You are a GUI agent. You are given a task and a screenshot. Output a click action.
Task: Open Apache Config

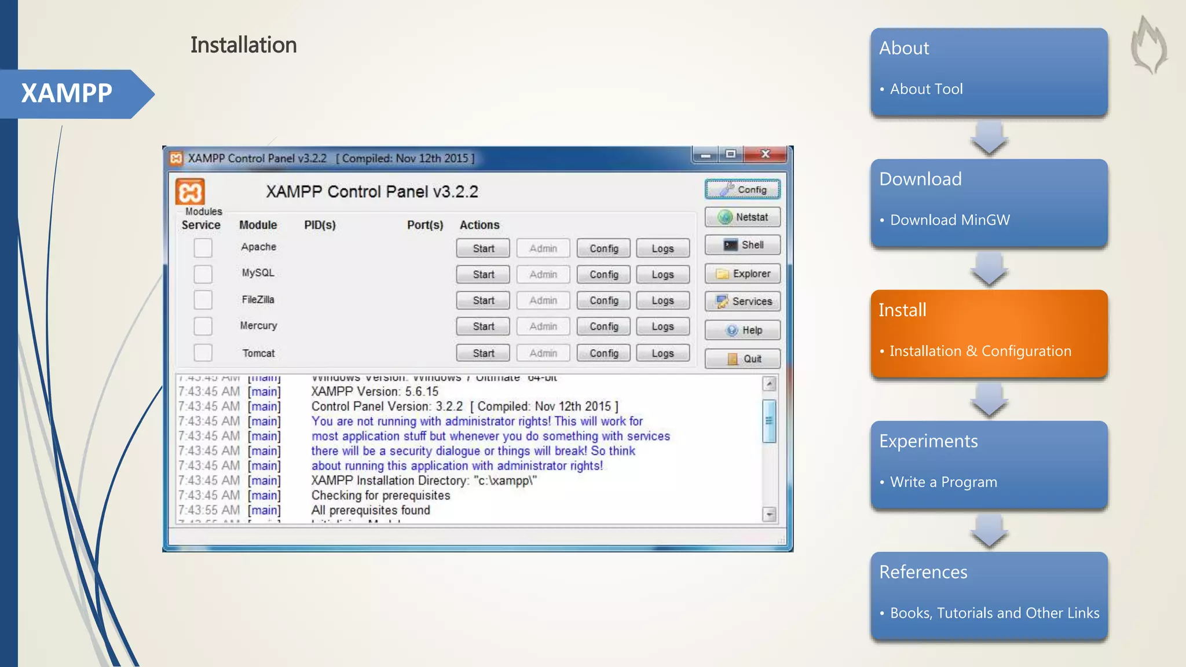[603, 248]
